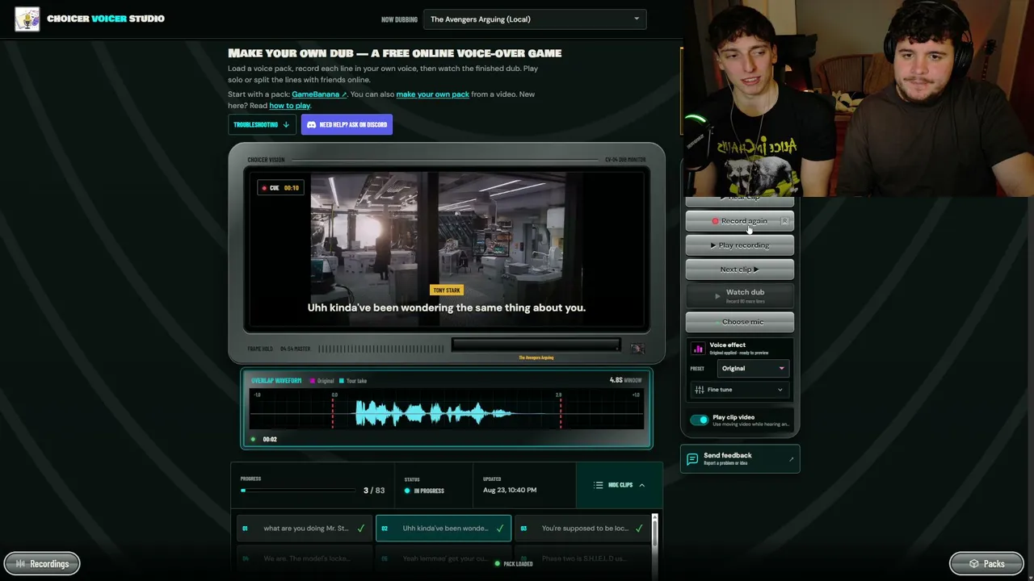The image size is (1034, 581).
Task: Expand the Troubleshooting section
Action: click(262, 125)
